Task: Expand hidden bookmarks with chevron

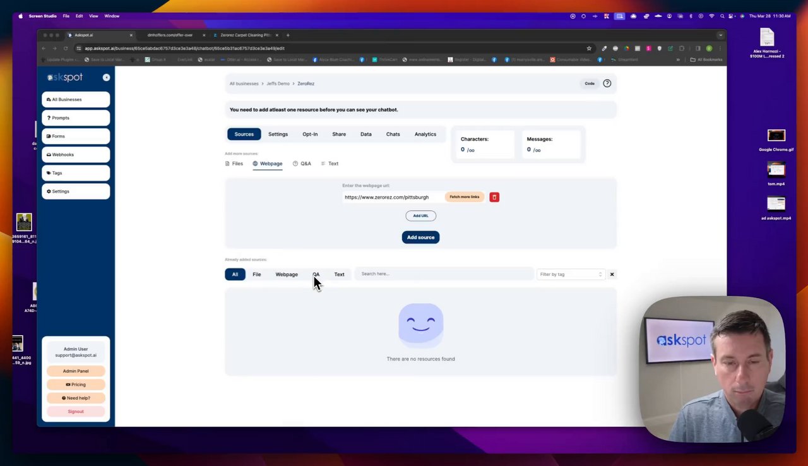Action: [x=678, y=59]
